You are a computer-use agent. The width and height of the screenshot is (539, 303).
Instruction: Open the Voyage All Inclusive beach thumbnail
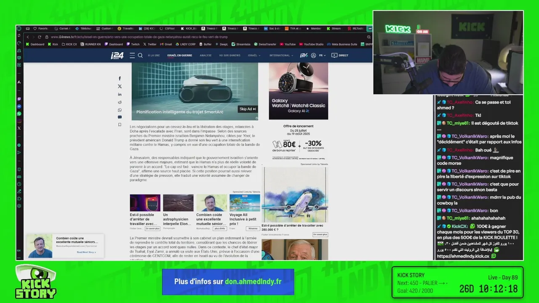[x=245, y=203]
